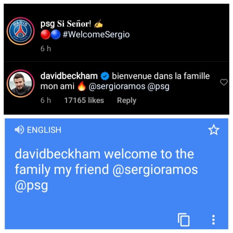This screenshot has width=233, height=233.
Task: Open the #WelcomeSergio hashtag
Action: (x=96, y=35)
